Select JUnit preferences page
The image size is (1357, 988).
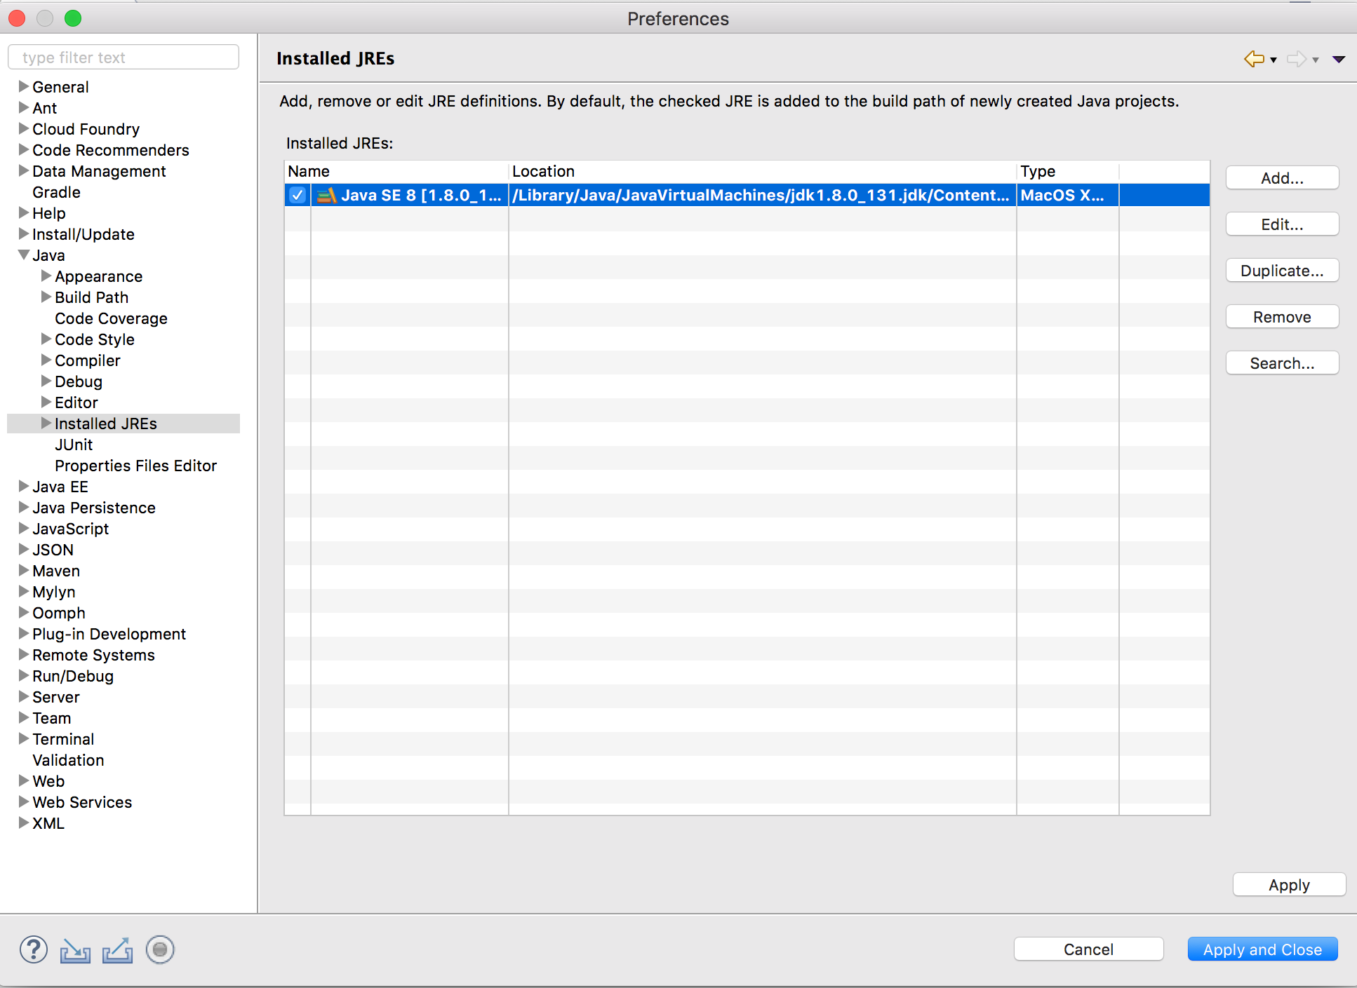click(x=74, y=445)
